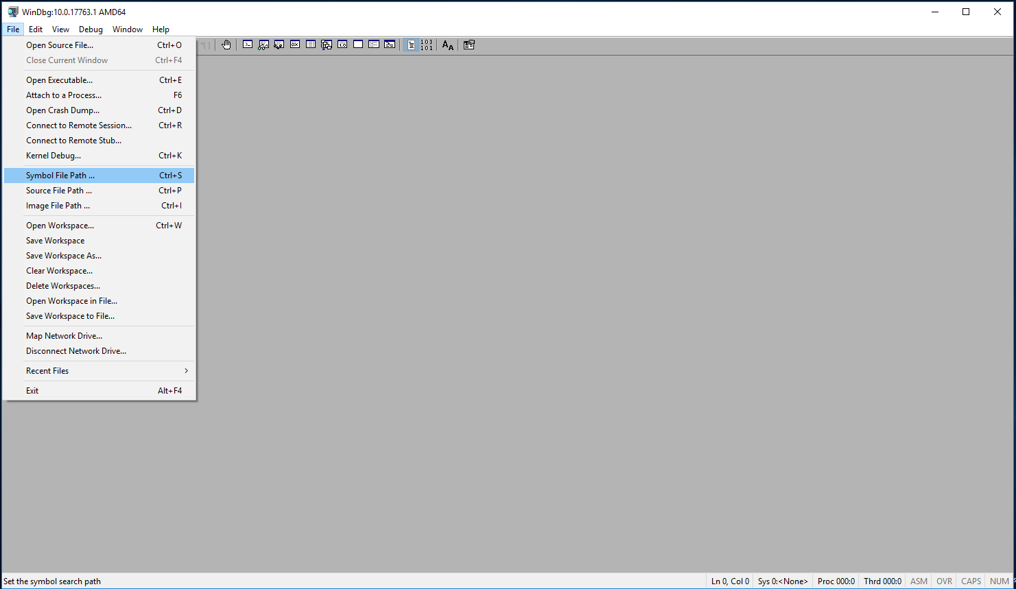Screen dimensions: 1016x589
Task: Click the Font (AA) toolbar icon
Action: (x=448, y=45)
